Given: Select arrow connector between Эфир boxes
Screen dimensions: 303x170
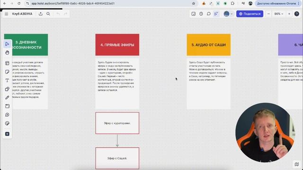Looking at the screenshot, I should (117, 141).
